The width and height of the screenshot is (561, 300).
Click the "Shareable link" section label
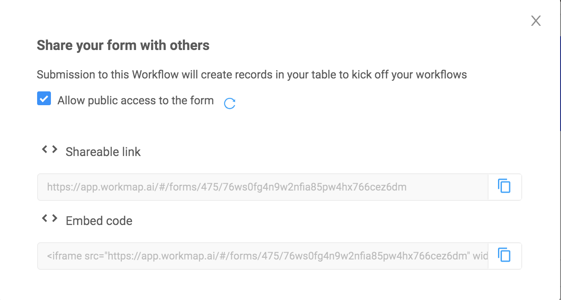coord(103,152)
